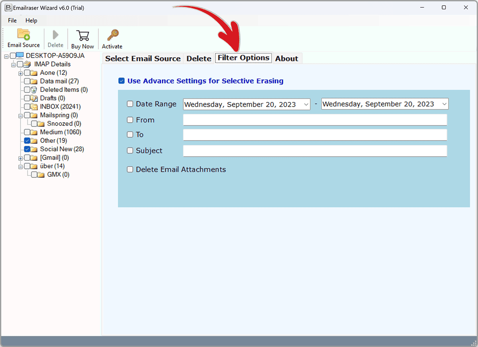
Task: Select the Deleted Items (0) tree label
Action: [64, 90]
